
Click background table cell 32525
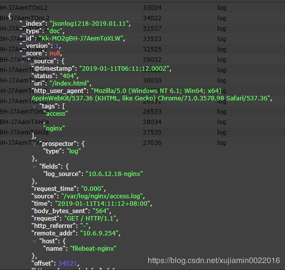[x=152, y=49]
